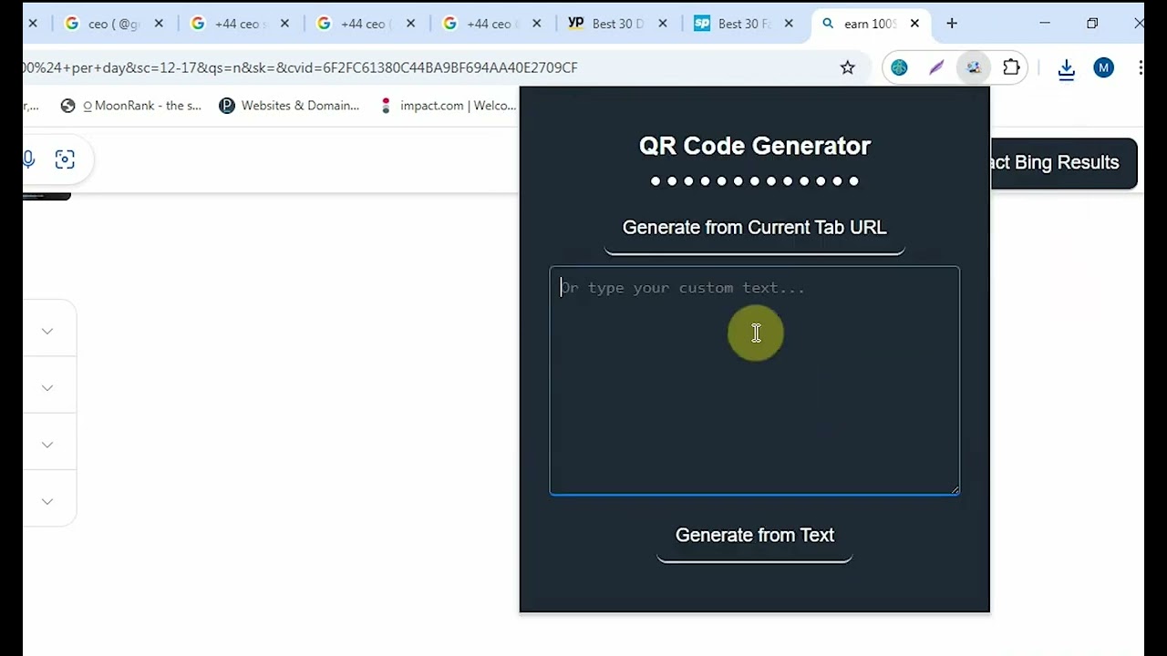Bookmark page with star icon
1167x656 pixels.
[848, 67]
